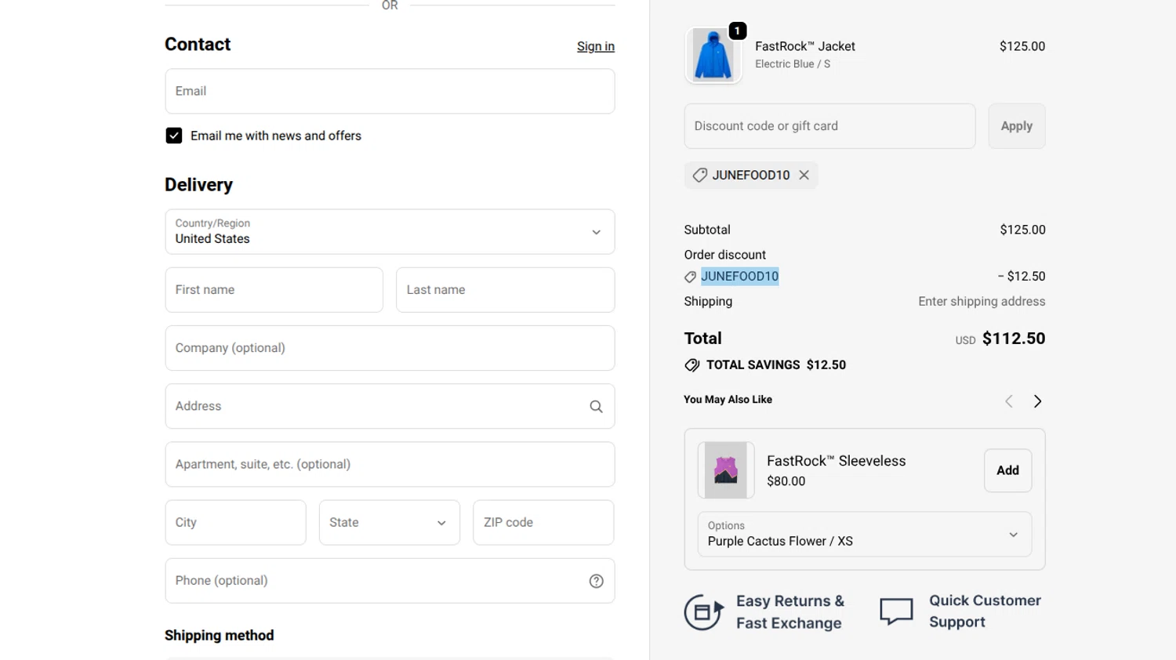
Task: Show previous recommended product with left arrow
Action: [1009, 401]
